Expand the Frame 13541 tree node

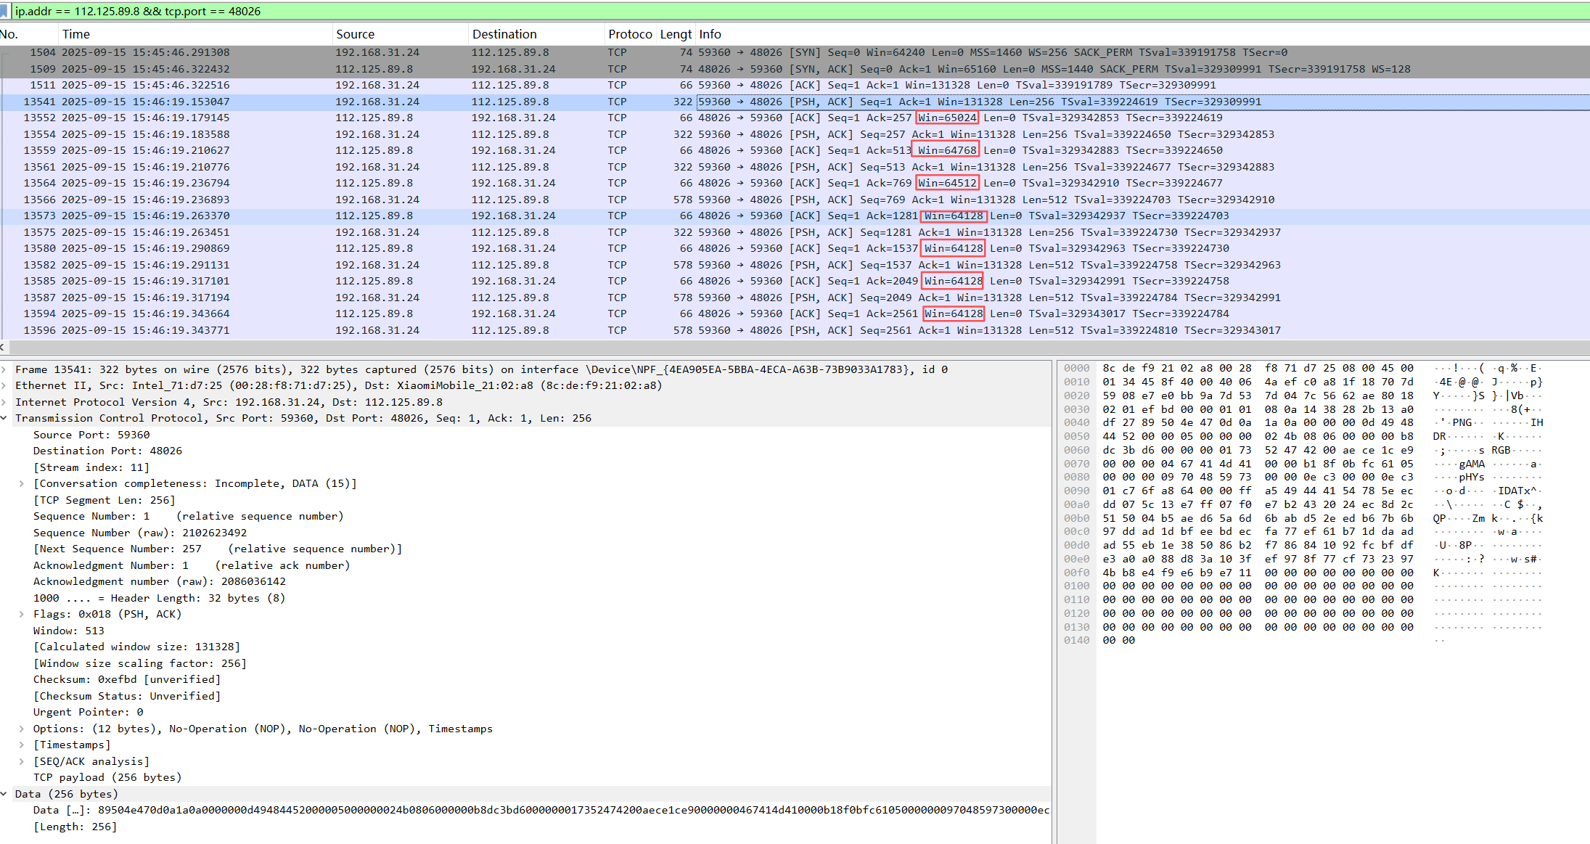[x=4, y=369]
